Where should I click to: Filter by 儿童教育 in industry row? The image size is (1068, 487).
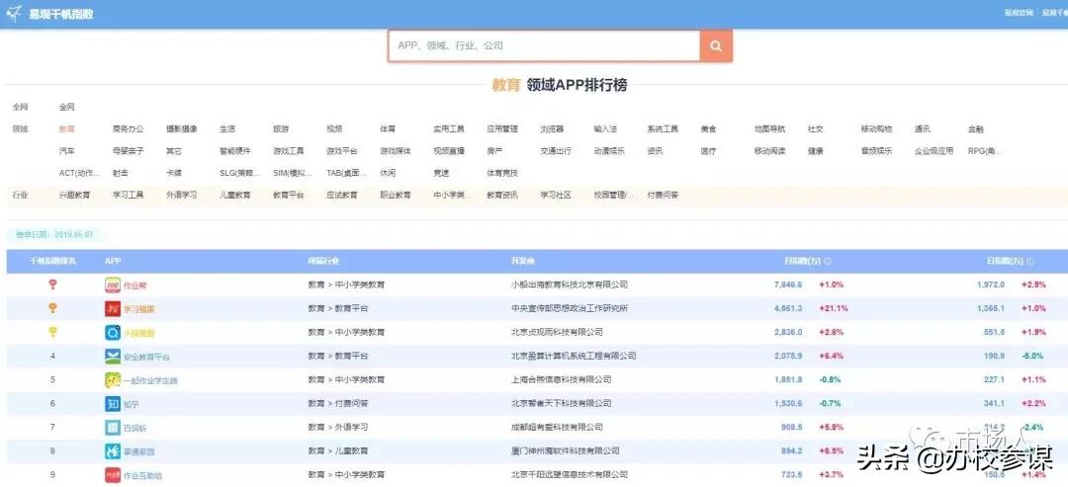(235, 195)
